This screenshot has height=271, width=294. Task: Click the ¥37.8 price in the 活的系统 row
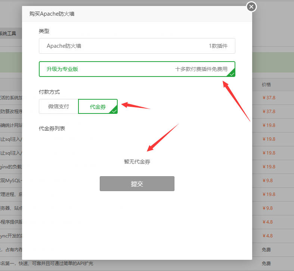click(269, 98)
